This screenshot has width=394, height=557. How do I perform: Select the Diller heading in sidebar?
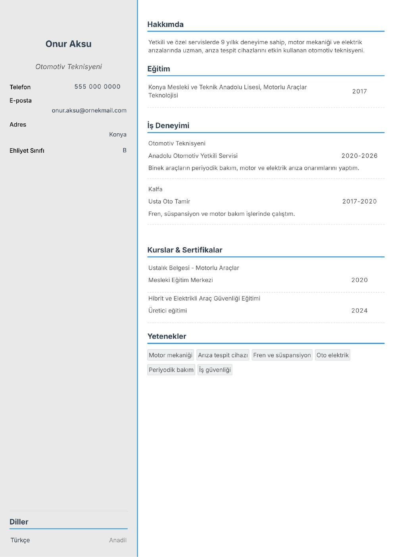[x=19, y=522]
